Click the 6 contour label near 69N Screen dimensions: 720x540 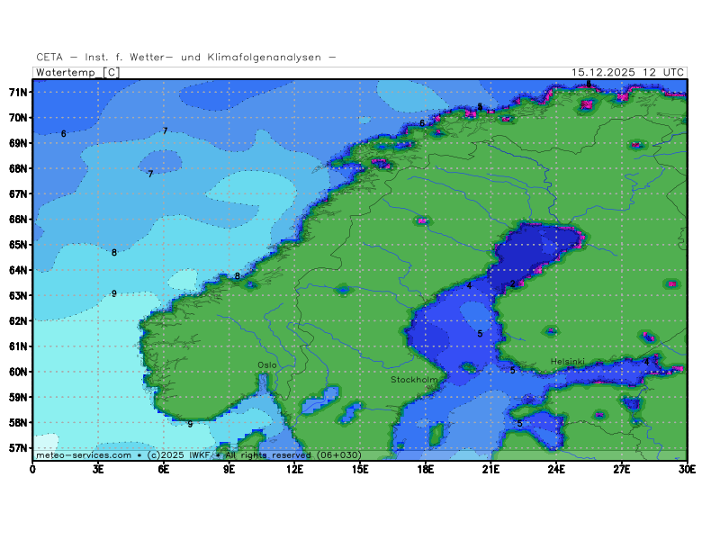63,134
